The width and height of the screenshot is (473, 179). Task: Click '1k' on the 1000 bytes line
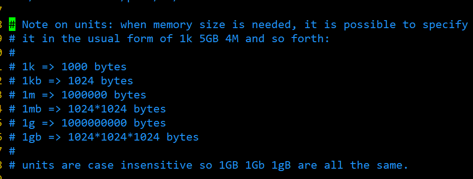click(x=28, y=67)
